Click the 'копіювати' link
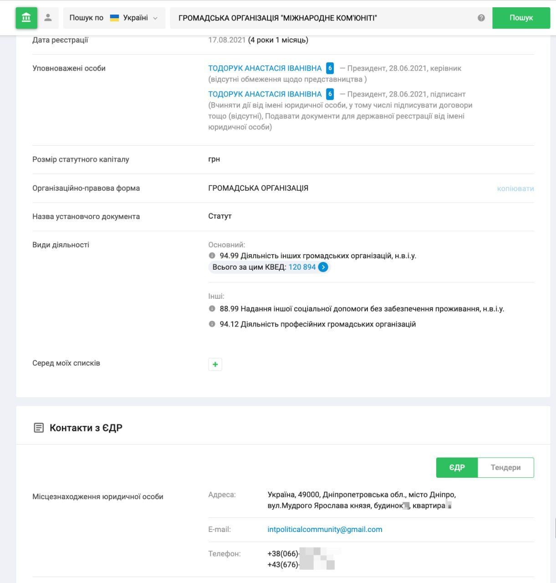Image resolution: width=556 pixels, height=583 pixels. click(515, 189)
